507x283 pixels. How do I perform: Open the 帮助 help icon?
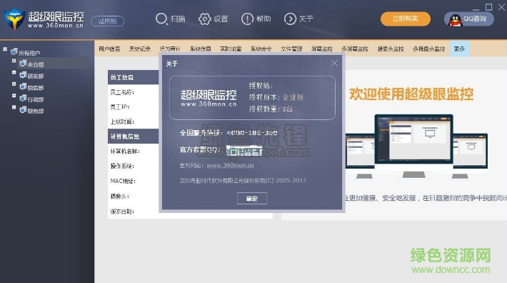(x=247, y=19)
